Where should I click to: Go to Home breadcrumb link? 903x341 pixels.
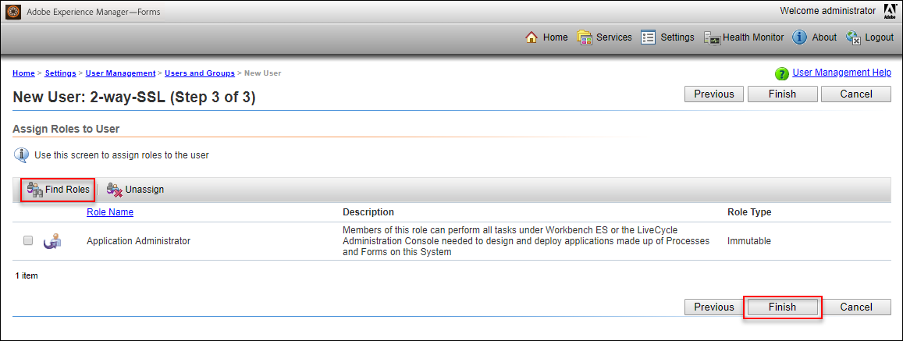point(23,73)
